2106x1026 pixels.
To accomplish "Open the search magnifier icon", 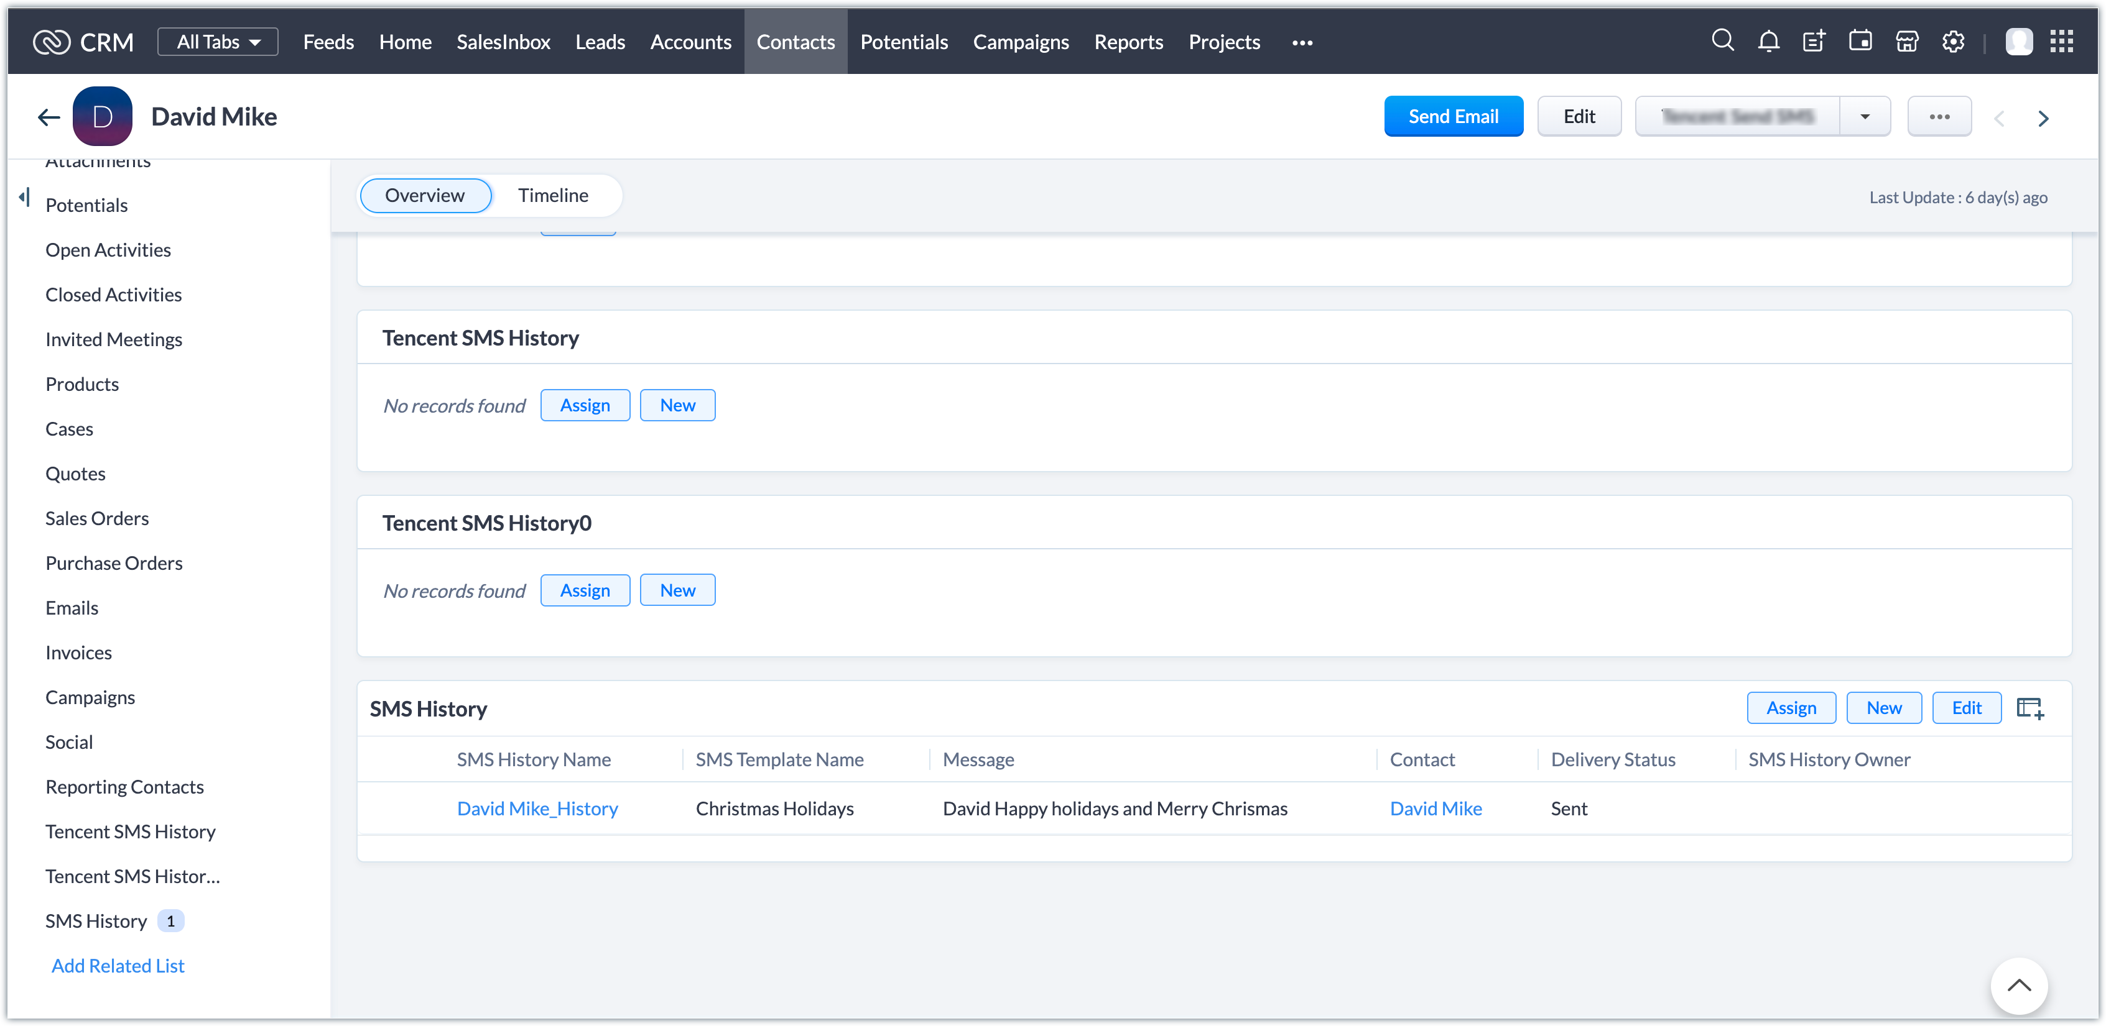I will tap(1722, 41).
